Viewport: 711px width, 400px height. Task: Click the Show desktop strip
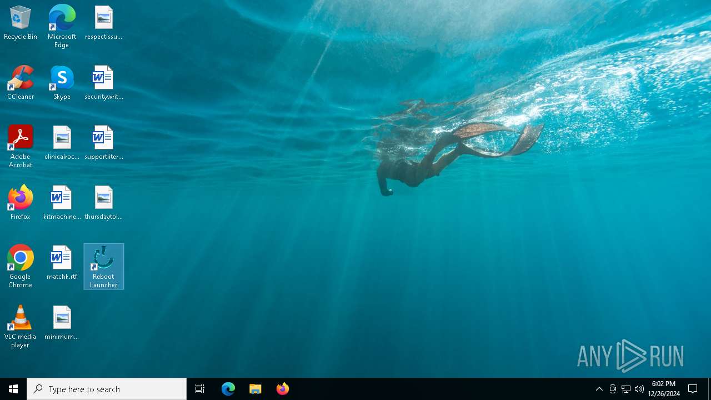pos(709,389)
